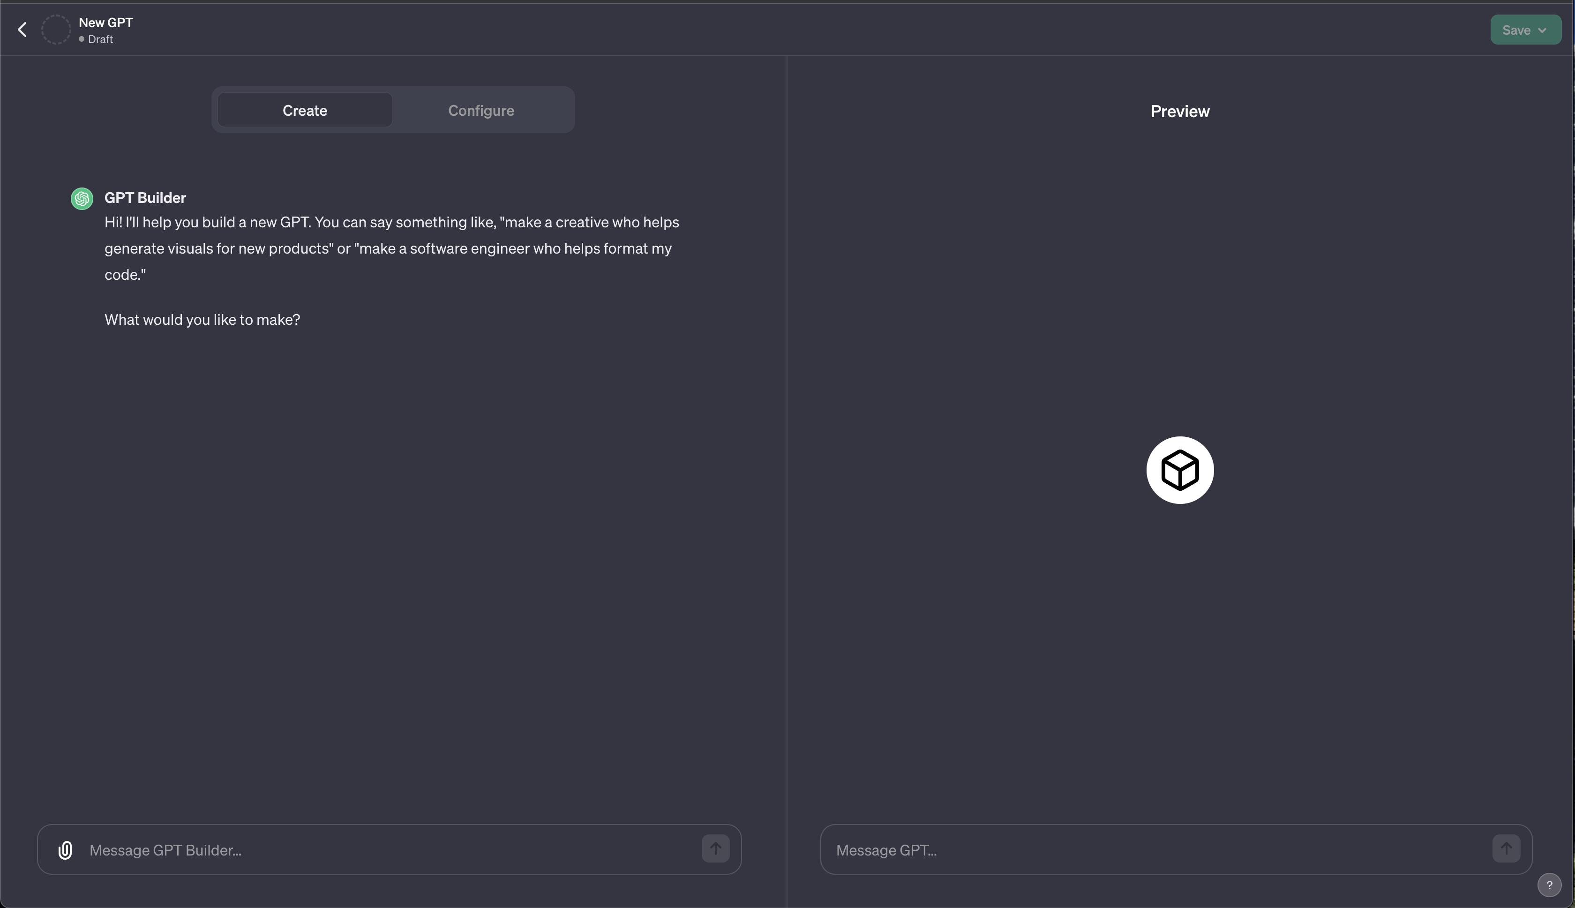Viewport: 1575px width, 908px height.
Task: Click the Save button
Action: 1516,30
